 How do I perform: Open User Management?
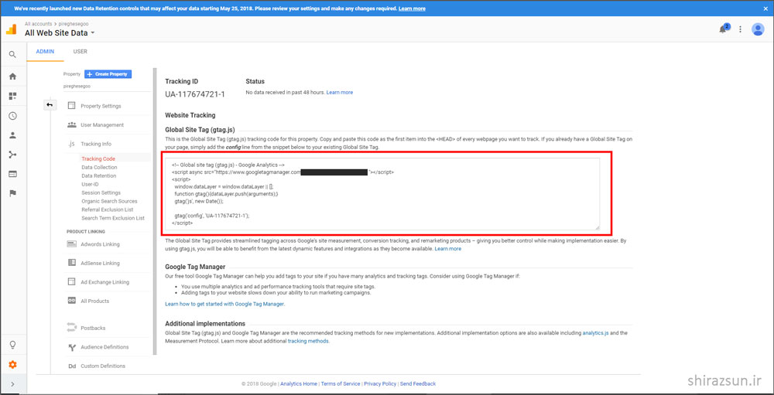tap(102, 125)
